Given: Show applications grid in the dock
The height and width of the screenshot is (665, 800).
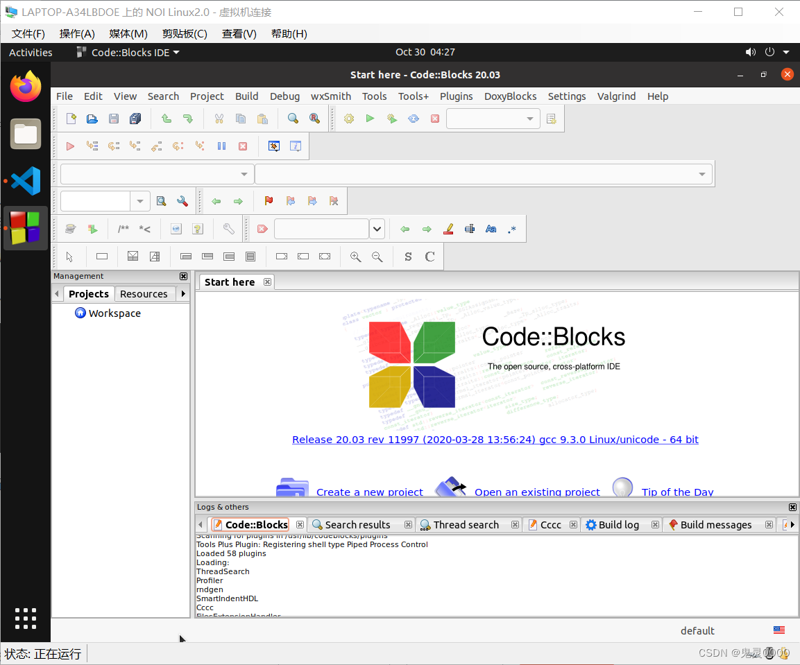Looking at the screenshot, I should pos(26,619).
